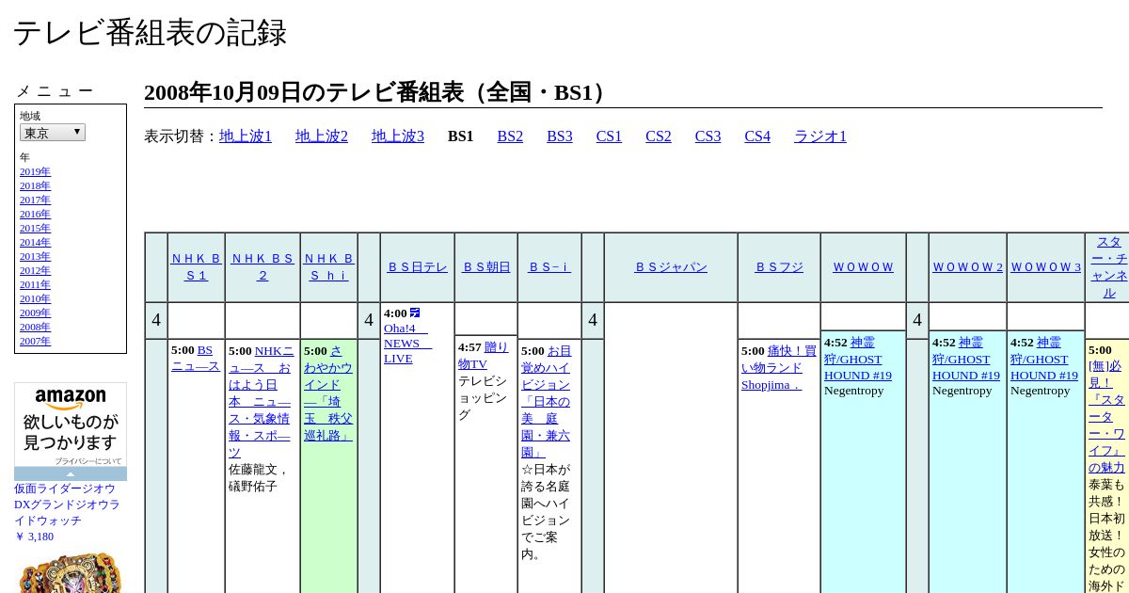Open the 2014年 archive link
The height and width of the screenshot is (593, 1129).
tap(35, 242)
